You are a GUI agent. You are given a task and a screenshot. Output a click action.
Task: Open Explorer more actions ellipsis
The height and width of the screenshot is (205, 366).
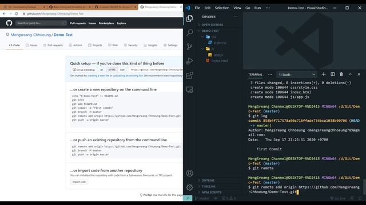236,17
